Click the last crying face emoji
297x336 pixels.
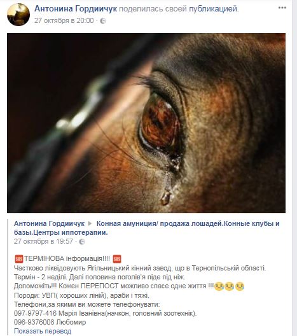point(240,286)
